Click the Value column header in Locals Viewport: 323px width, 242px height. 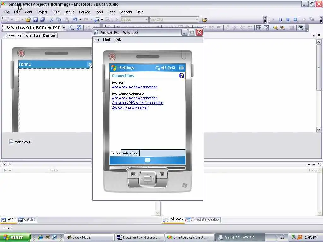[x=70, y=170]
